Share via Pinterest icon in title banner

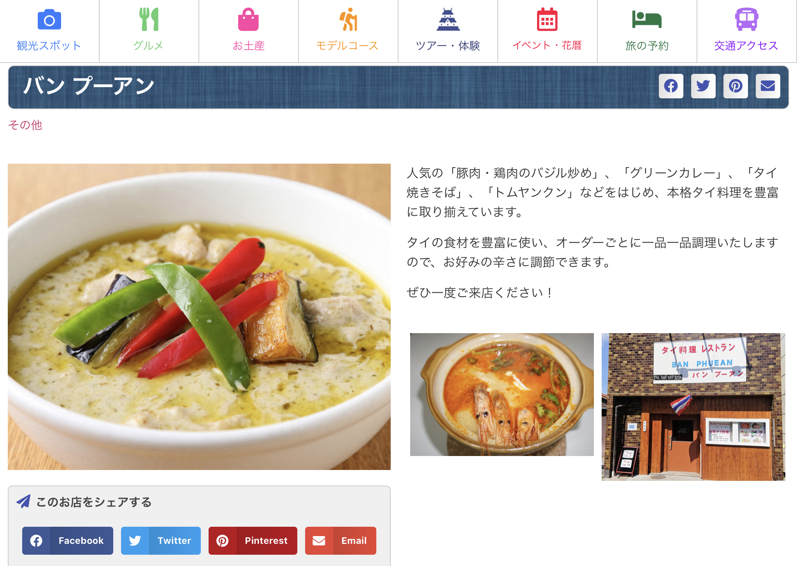(x=736, y=86)
